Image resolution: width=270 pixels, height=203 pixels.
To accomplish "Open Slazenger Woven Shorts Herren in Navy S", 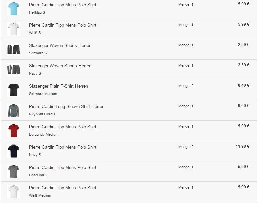I will click(x=60, y=66).
